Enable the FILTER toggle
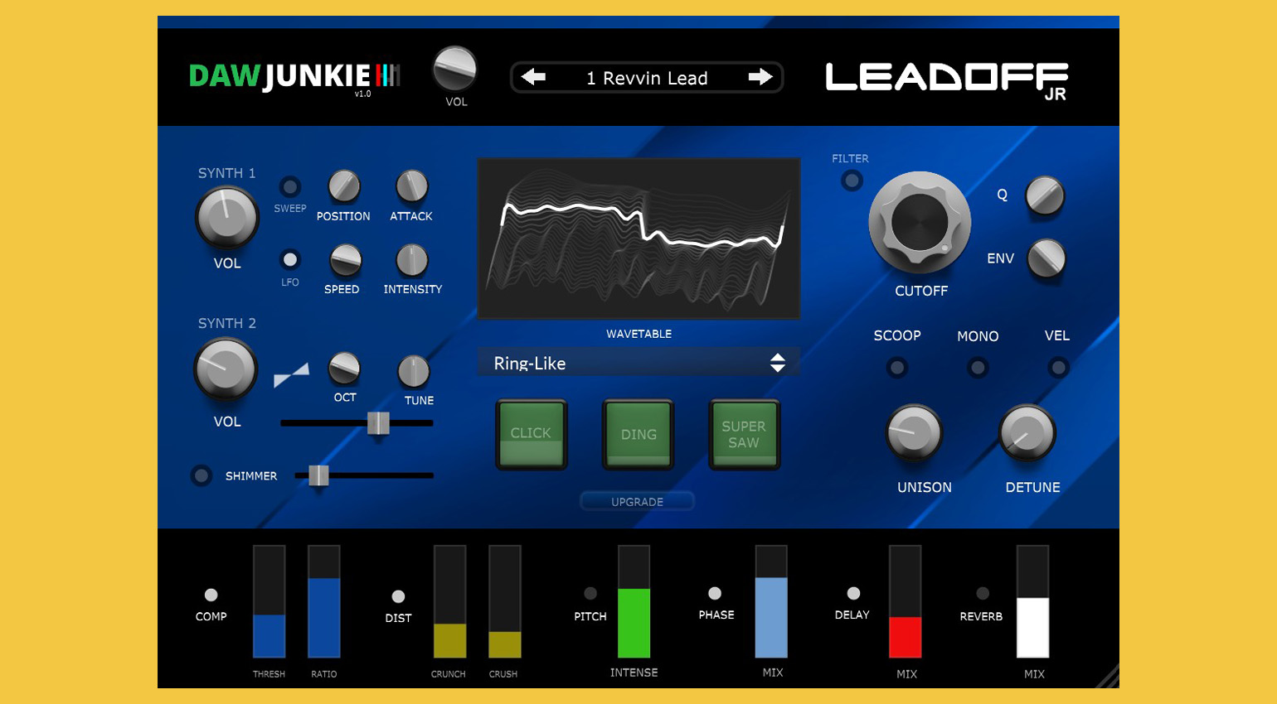The image size is (1277, 704). (852, 181)
